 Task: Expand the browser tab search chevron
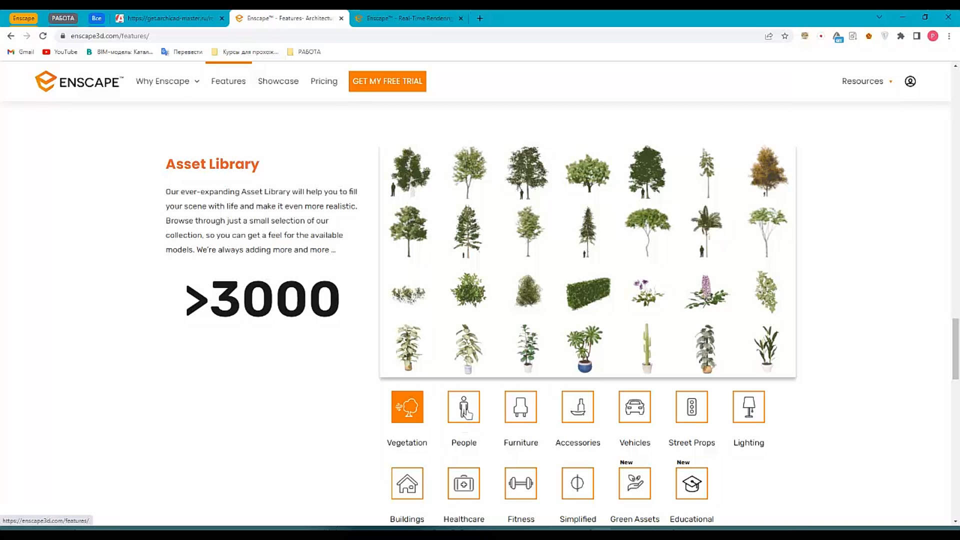879,17
